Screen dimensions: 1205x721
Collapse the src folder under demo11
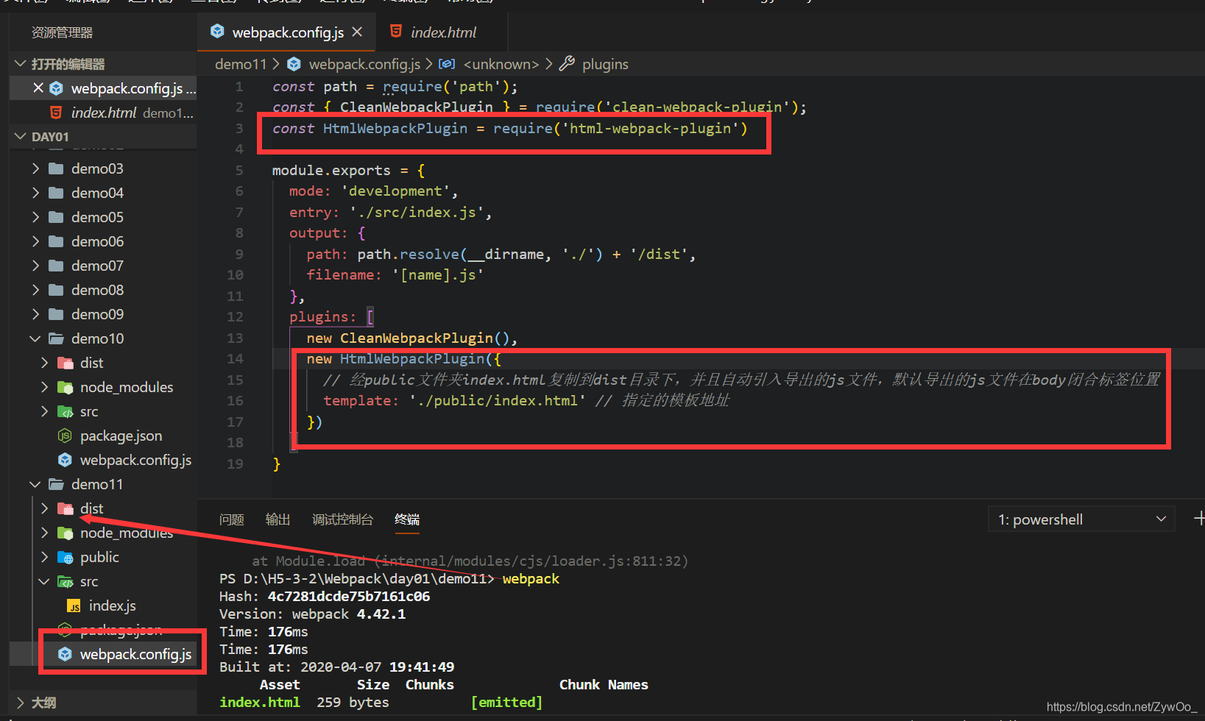click(x=44, y=581)
